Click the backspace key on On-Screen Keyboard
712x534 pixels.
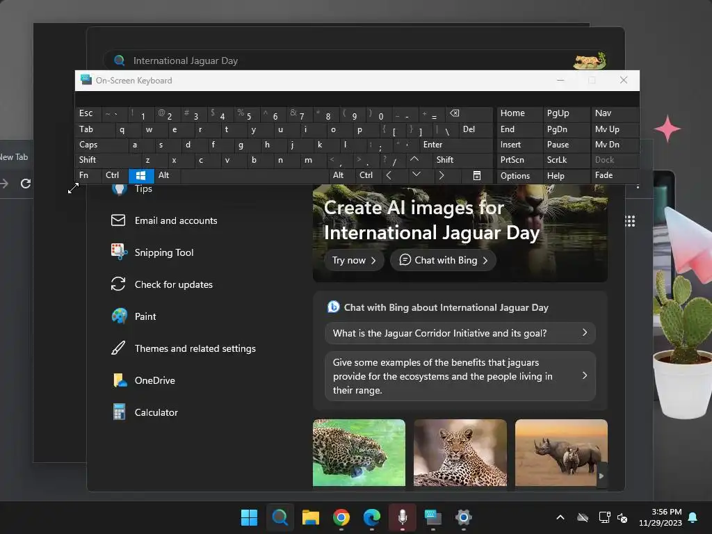(x=469, y=113)
